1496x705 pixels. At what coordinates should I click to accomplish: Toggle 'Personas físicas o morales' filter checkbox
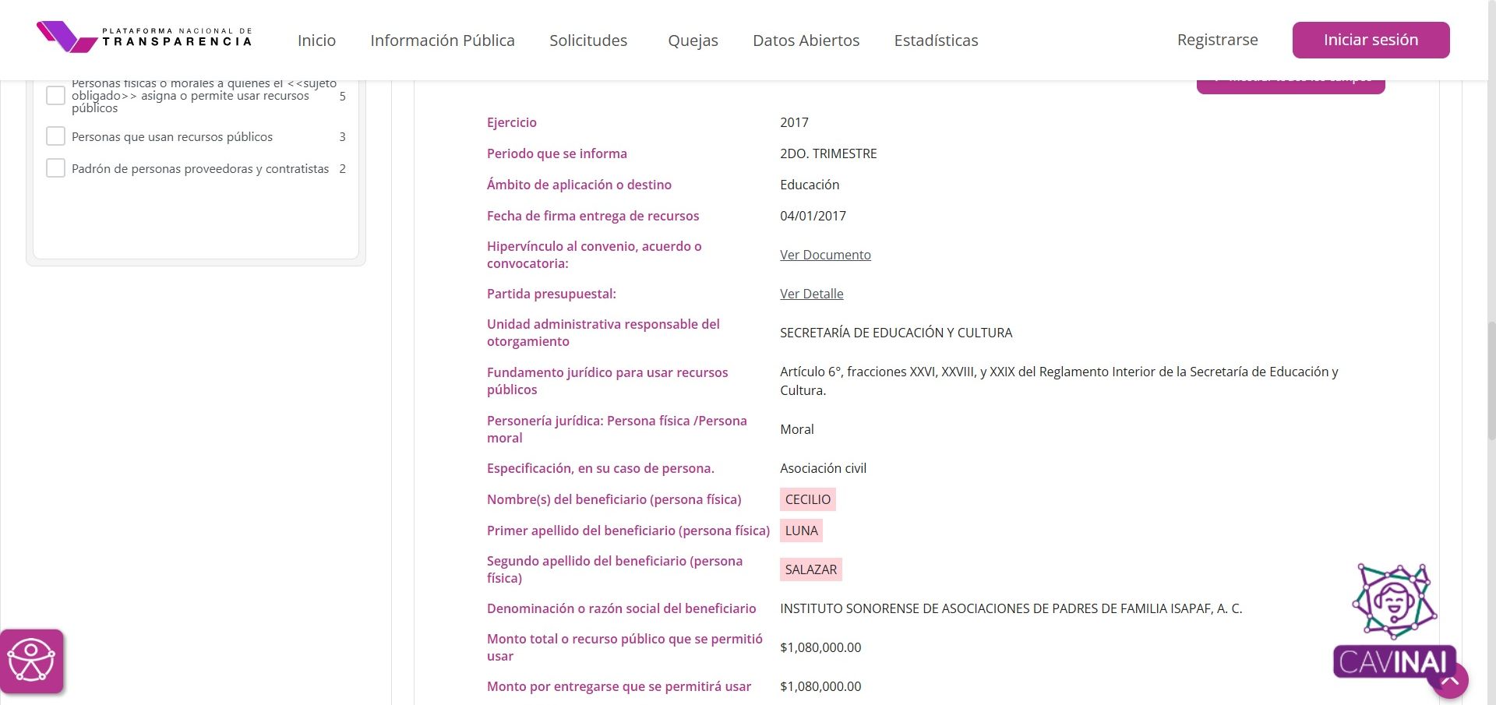tap(55, 96)
